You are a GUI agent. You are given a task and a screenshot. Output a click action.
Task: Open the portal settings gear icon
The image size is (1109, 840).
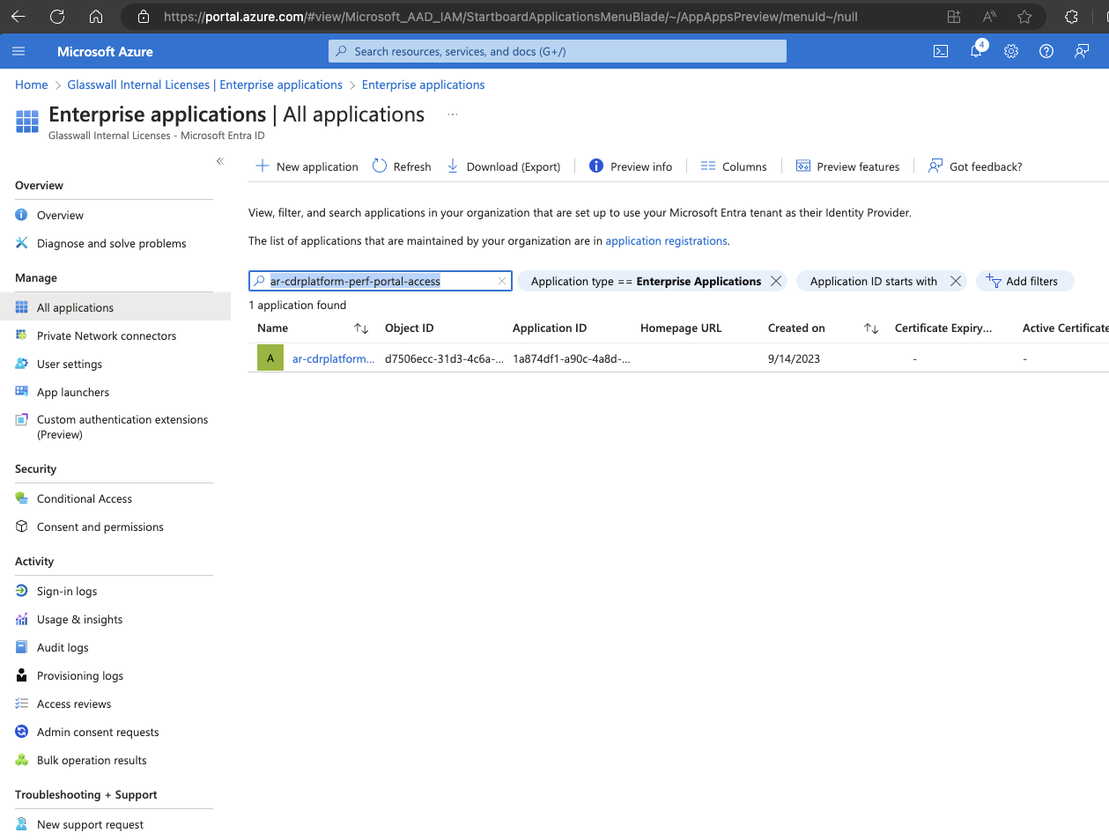pyautogui.click(x=1011, y=51)
